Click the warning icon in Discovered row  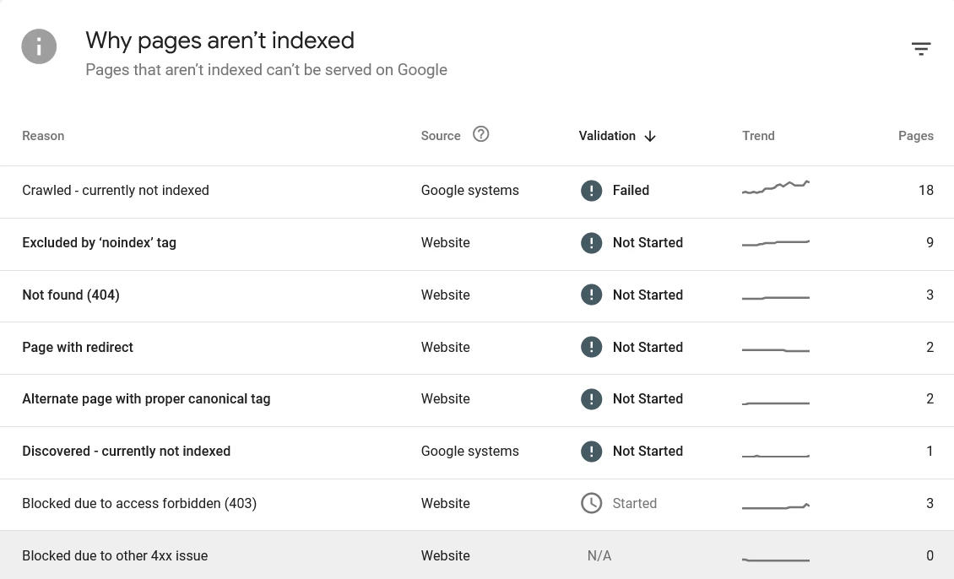coord(591,452)
